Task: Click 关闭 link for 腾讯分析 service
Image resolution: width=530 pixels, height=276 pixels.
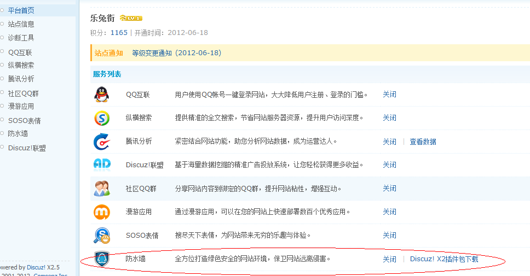Action: pyautogui.click(x=389, y=142)
